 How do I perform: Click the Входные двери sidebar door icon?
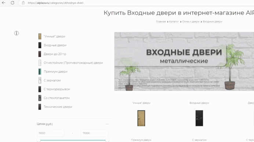(x=40, y=45)
